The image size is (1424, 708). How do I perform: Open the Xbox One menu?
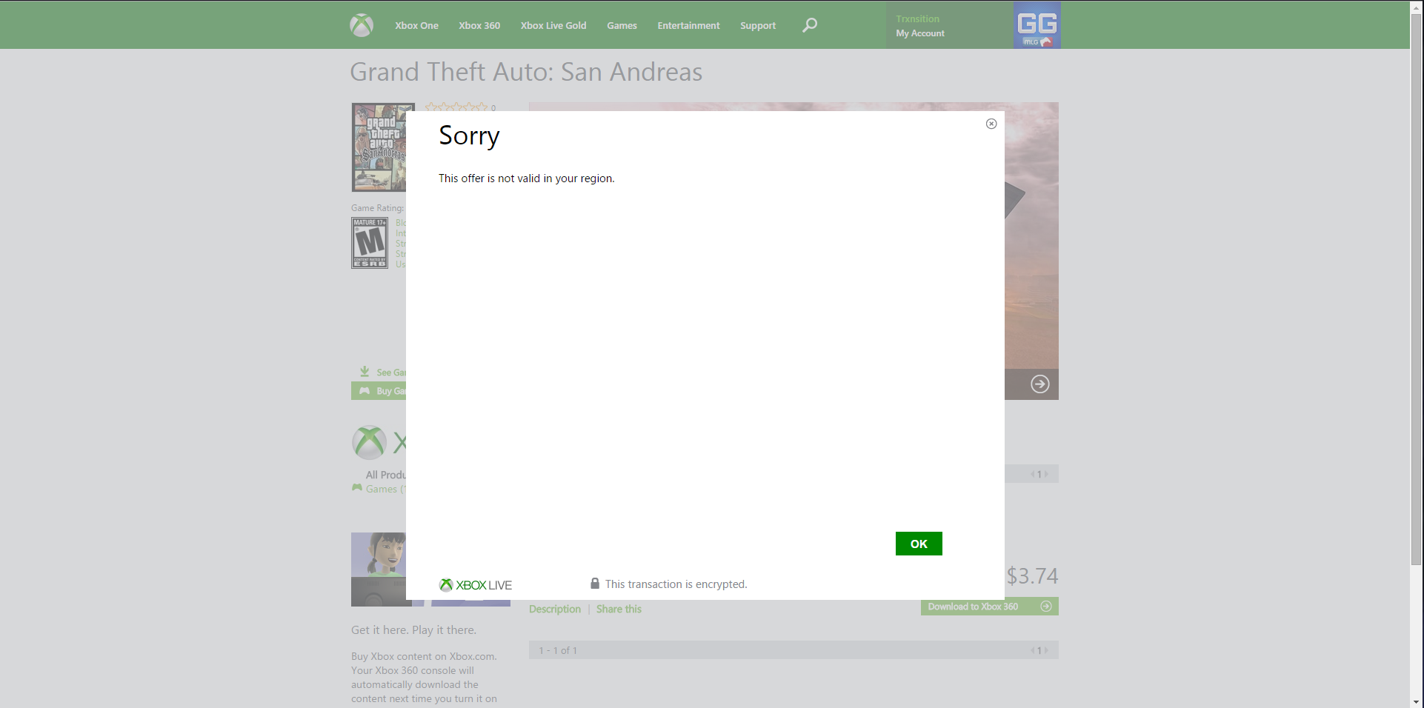(416, 25)
